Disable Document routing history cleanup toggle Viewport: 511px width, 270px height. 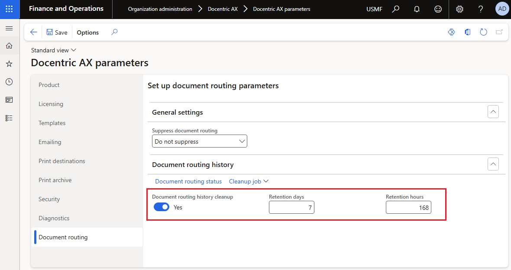pos(162,208)
